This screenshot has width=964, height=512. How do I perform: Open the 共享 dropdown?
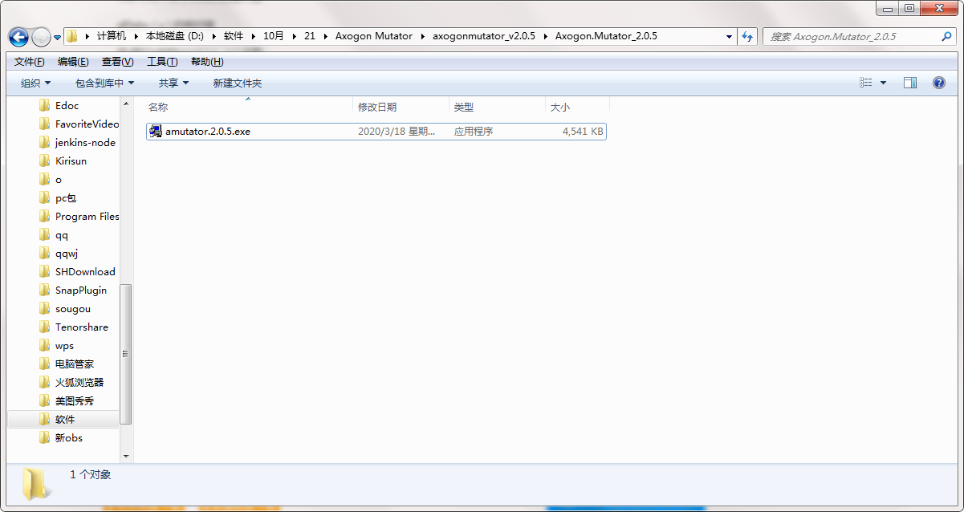point(173,83)
